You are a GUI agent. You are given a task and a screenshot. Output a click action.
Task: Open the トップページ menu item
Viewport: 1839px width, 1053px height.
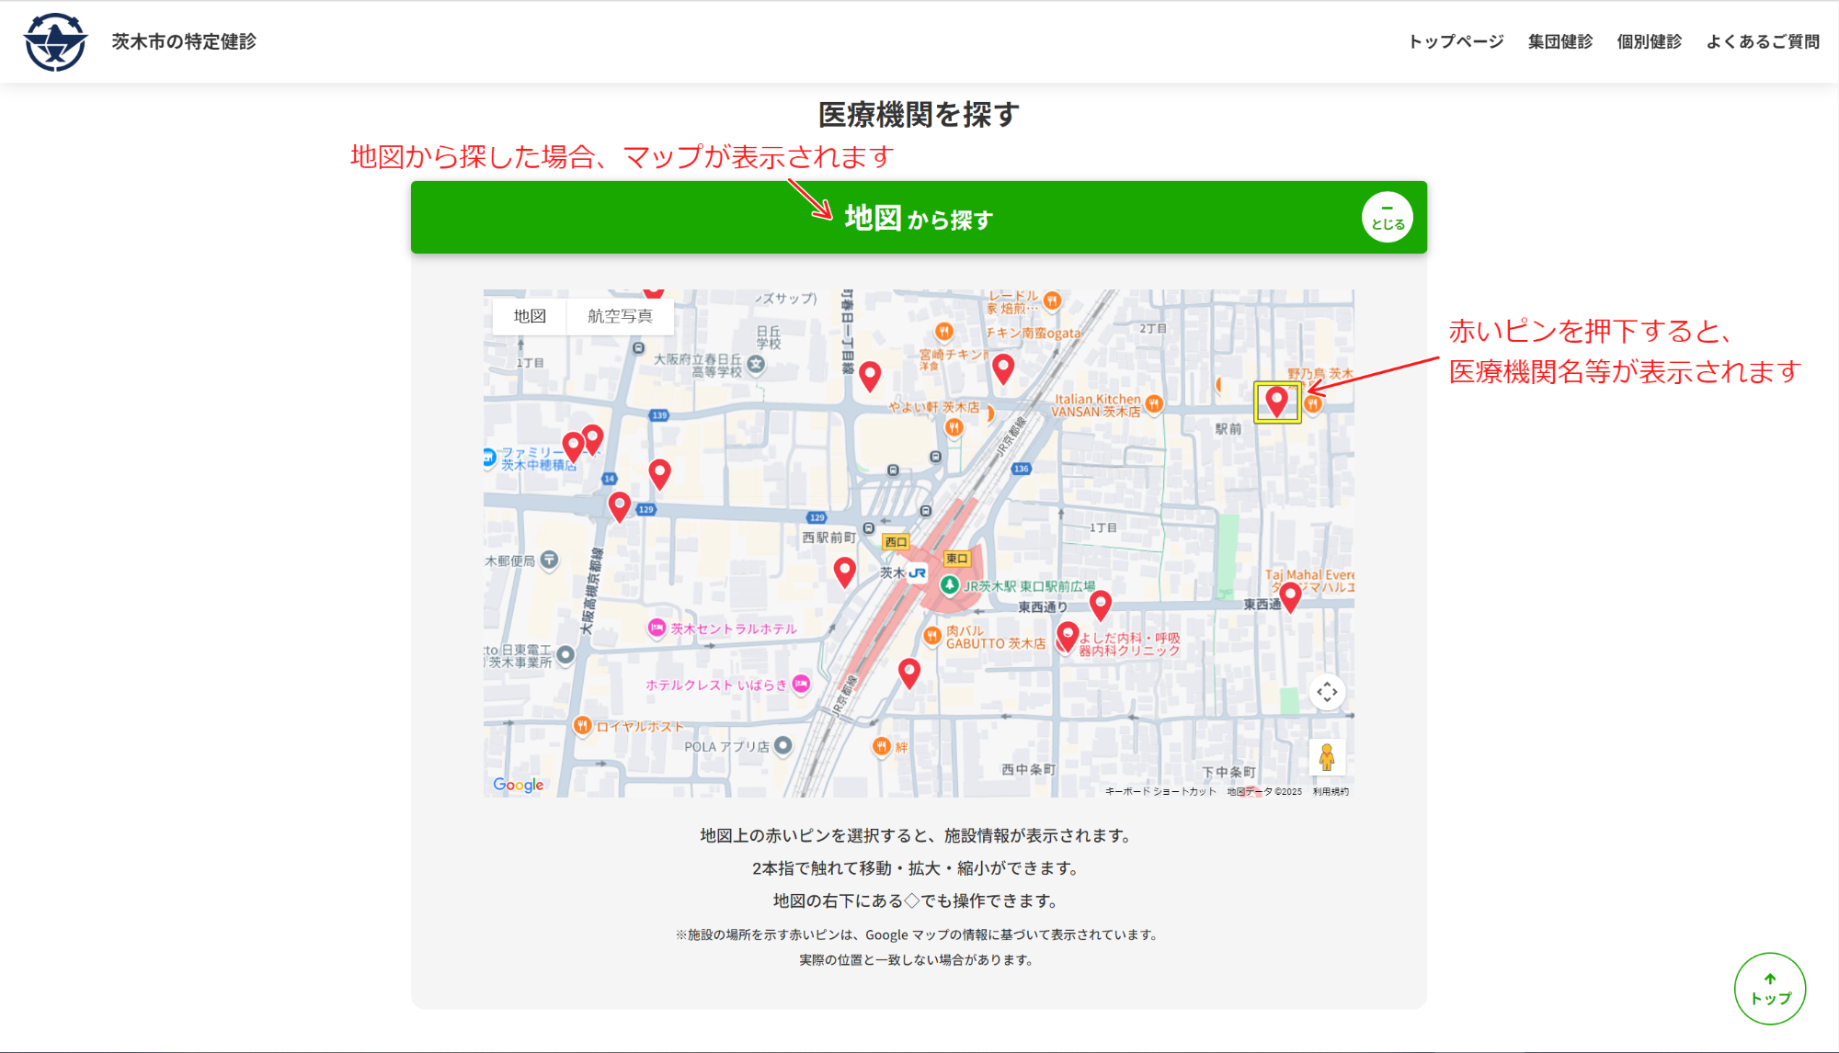[1456, 41]
